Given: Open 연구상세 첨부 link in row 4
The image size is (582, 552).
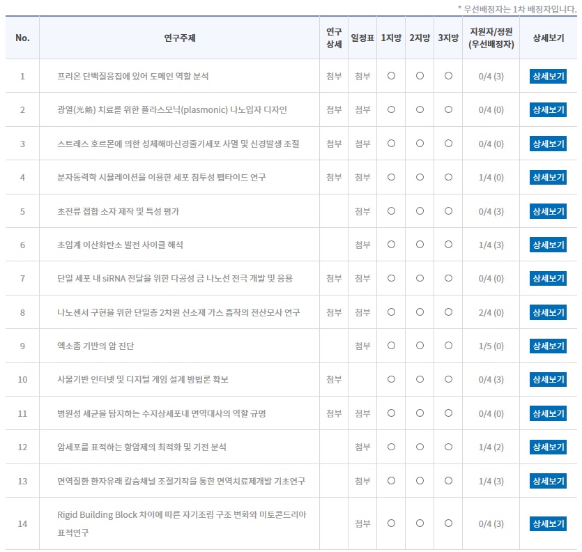Looking at the screenshot, I should point(334,177).
